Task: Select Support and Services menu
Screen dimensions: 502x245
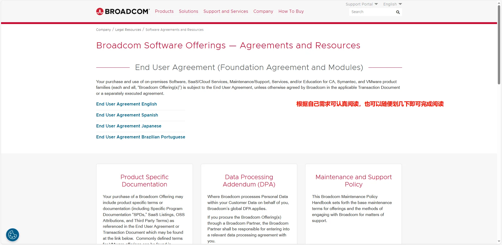Action: [x=226, y=11]
